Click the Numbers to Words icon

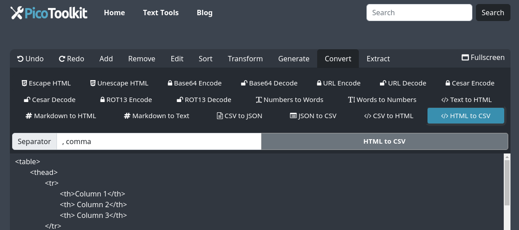(x=259, y=100)
